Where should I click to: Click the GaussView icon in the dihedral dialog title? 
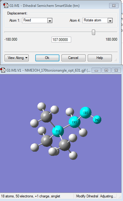(6, 5)
